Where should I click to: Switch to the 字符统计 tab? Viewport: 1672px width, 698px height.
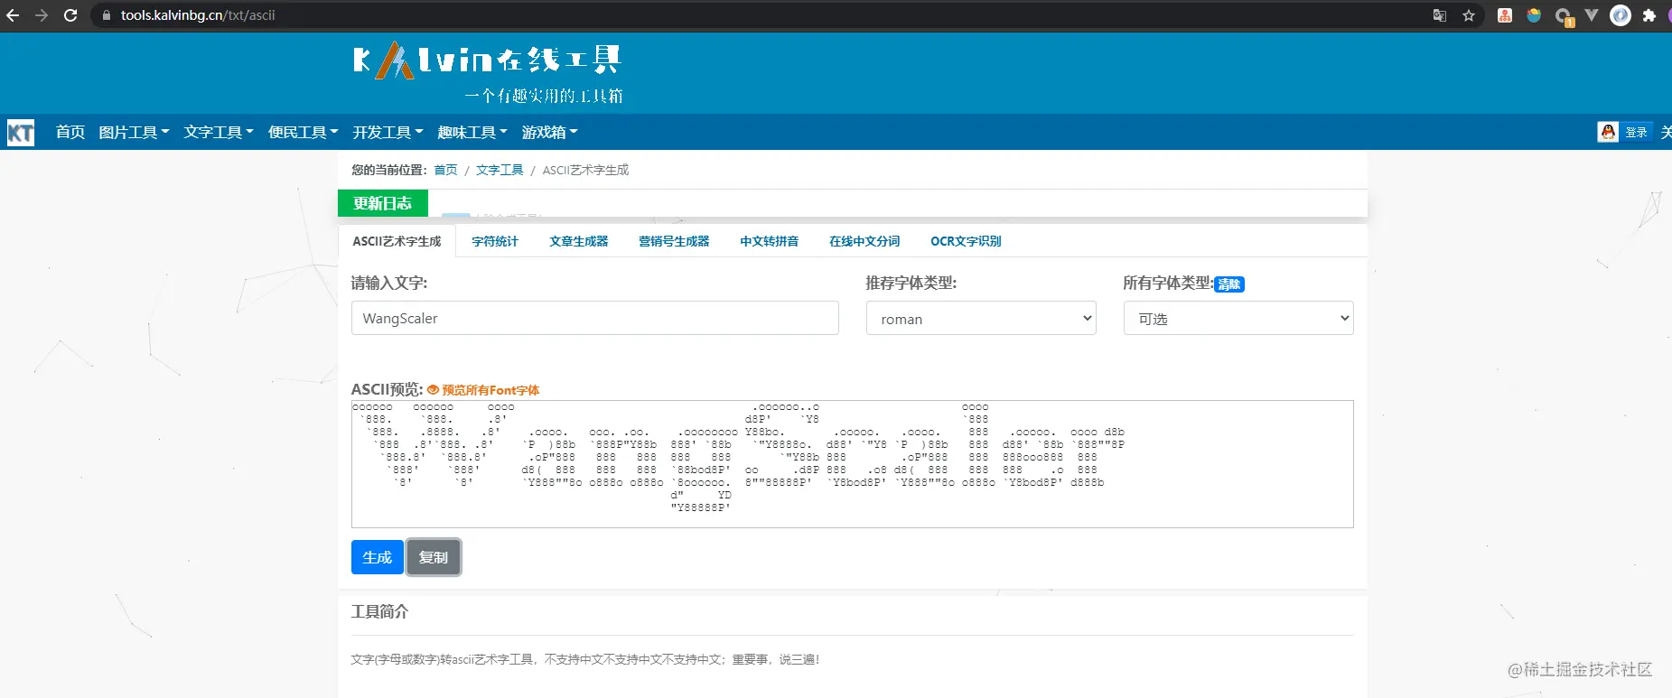[x=495, y=241]
